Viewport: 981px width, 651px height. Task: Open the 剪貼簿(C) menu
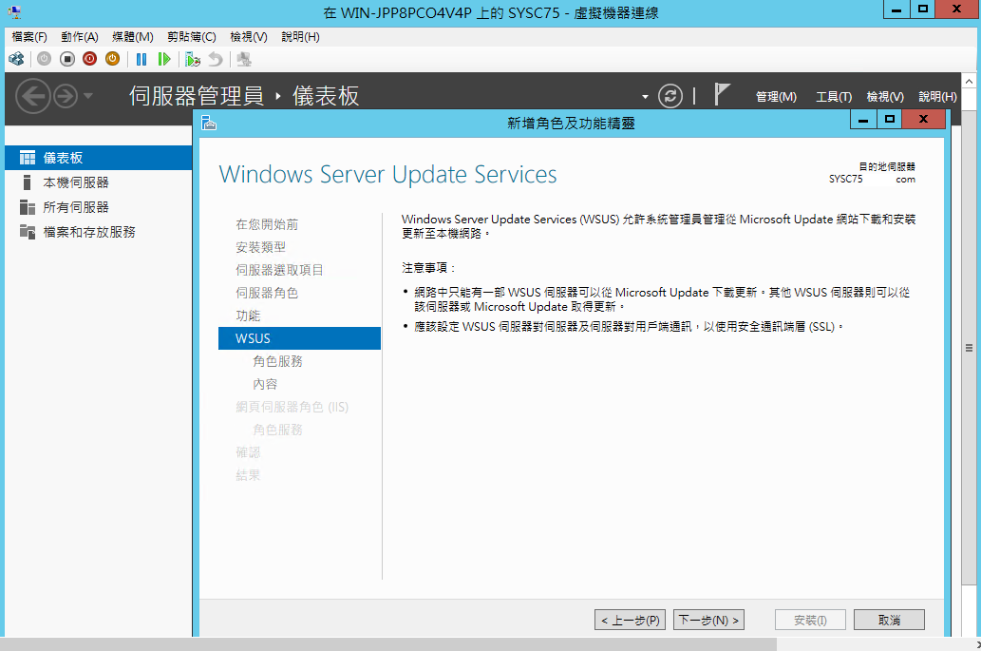click(x=192, y=37)
